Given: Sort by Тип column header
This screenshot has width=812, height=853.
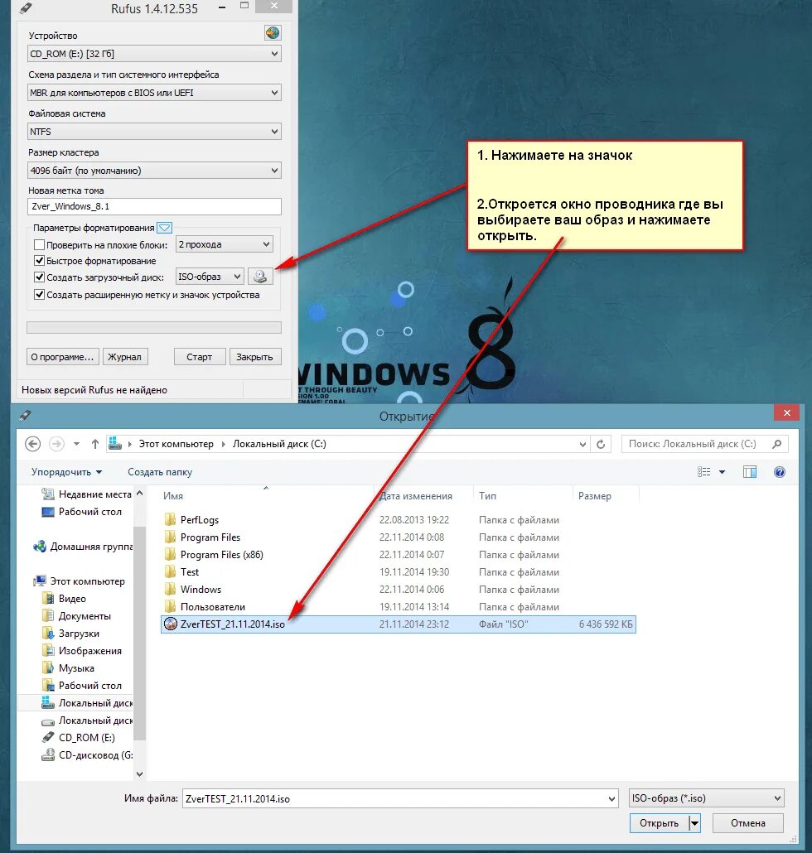Looking at the screenshot, I should [x=488, y=495].
